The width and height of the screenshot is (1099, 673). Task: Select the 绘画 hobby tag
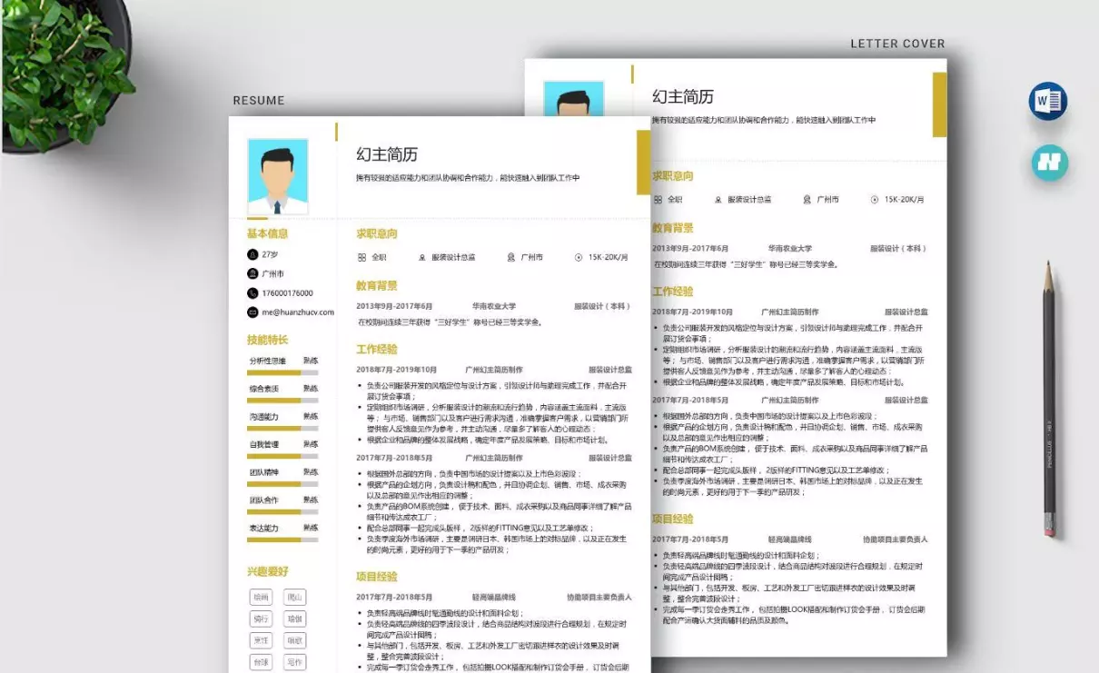[262, 597]
